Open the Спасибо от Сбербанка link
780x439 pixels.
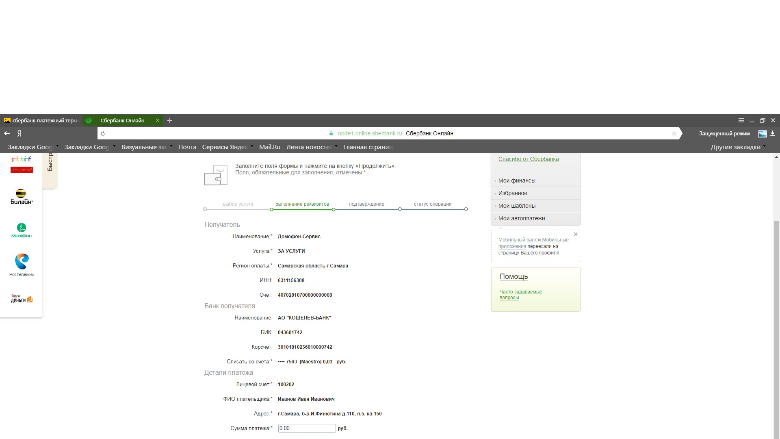pyautogui.click(x=528, y=159)
